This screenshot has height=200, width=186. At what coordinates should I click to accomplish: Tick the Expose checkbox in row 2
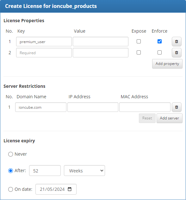[x=139, y=53]
